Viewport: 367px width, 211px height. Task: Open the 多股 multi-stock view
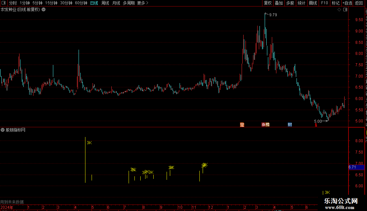tap(290, 3)
